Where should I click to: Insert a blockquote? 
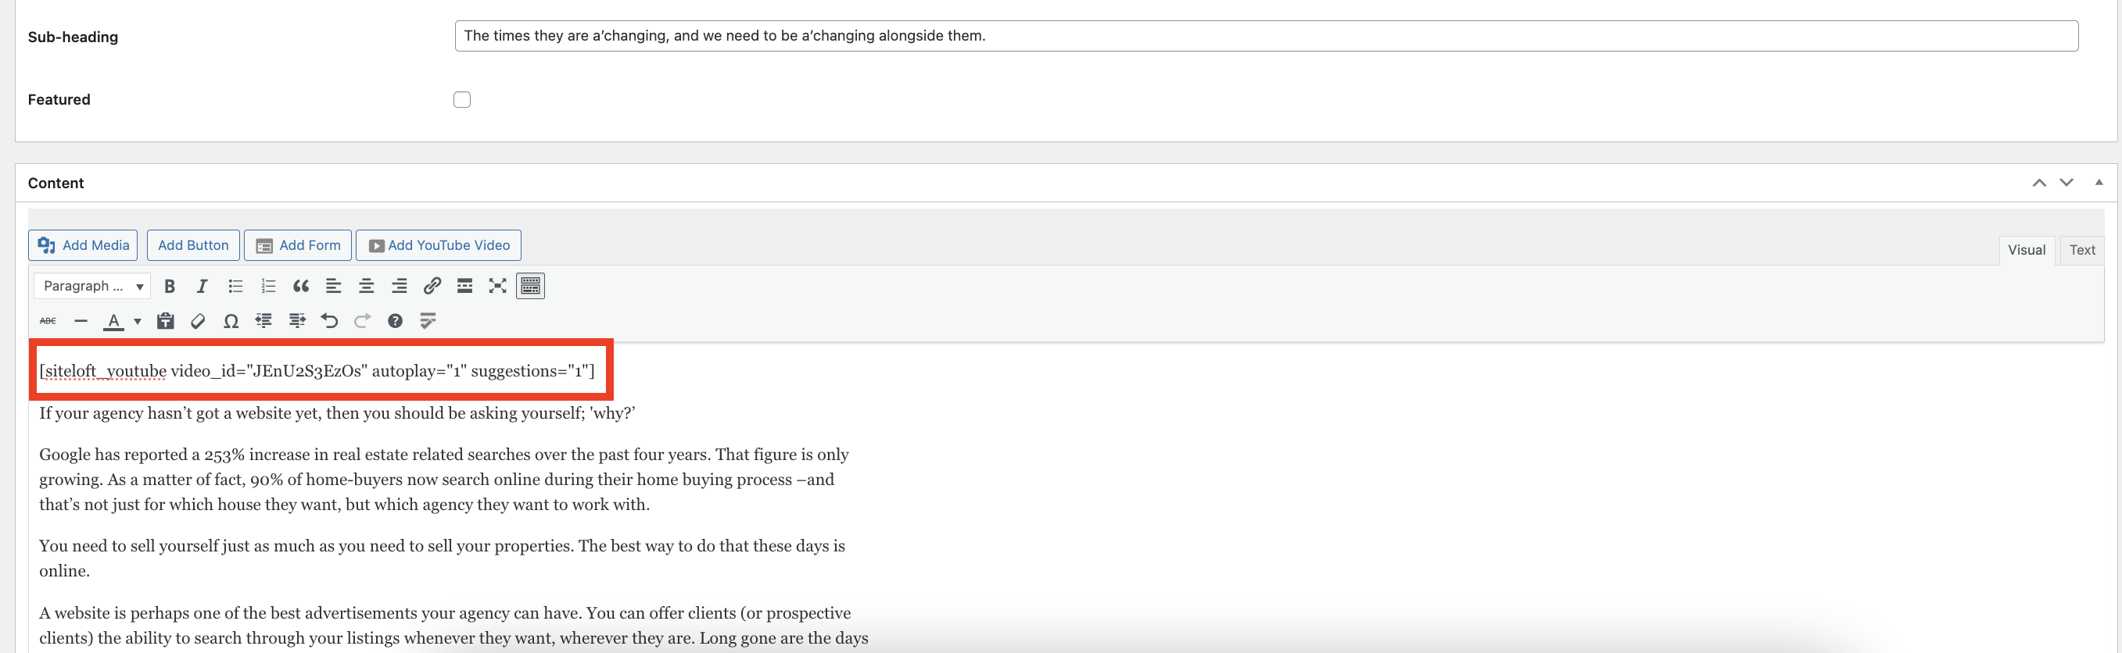(301, 286)
